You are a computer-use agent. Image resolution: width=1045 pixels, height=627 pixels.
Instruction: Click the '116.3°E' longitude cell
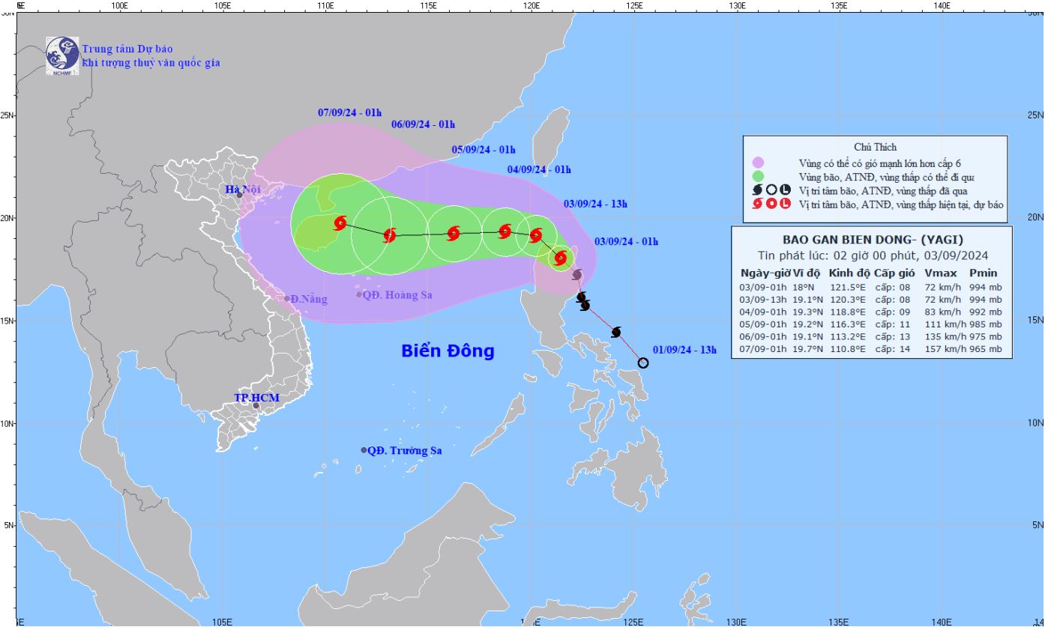coord(848,324)
